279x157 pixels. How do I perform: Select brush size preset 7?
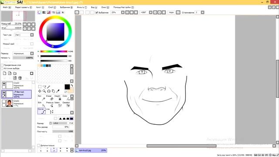click(54, 150)
